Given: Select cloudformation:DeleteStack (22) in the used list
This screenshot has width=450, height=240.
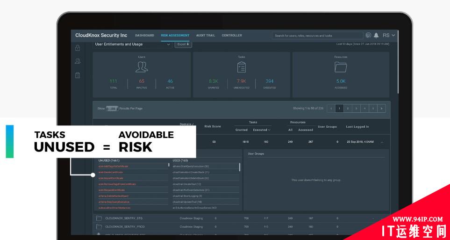Looking at the screenshot, I should 191,178.
